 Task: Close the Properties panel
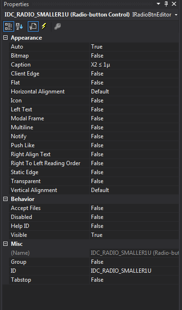tap(174, 4)
